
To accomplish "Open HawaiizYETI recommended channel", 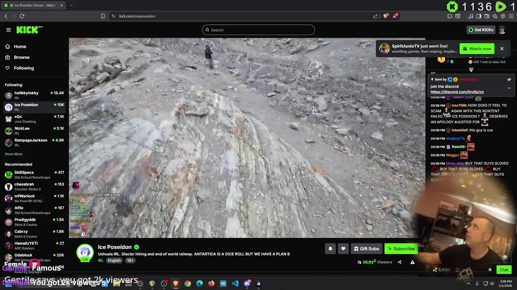I will [34, 245].
